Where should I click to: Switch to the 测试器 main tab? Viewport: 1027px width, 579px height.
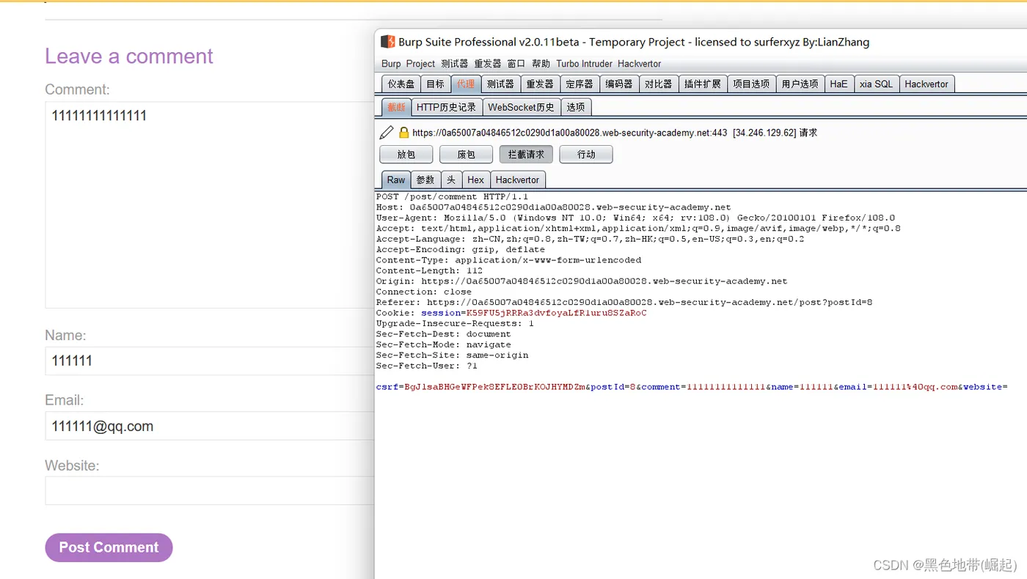[x=500, y=84]
